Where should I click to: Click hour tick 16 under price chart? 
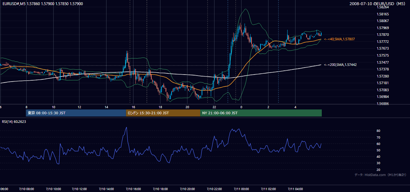click(133, 107)
